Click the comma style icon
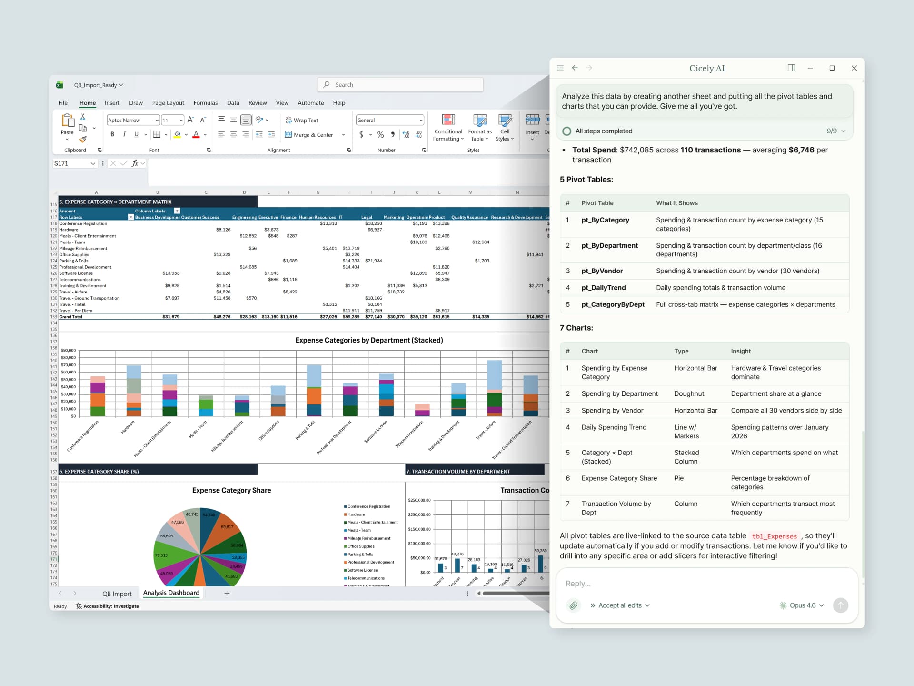This screenshot has width=914, height=686. click(x=392, y=135)
